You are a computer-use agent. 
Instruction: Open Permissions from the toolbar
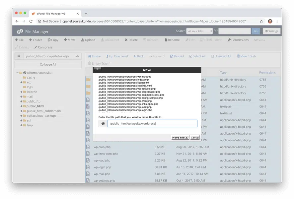(238, 40)
